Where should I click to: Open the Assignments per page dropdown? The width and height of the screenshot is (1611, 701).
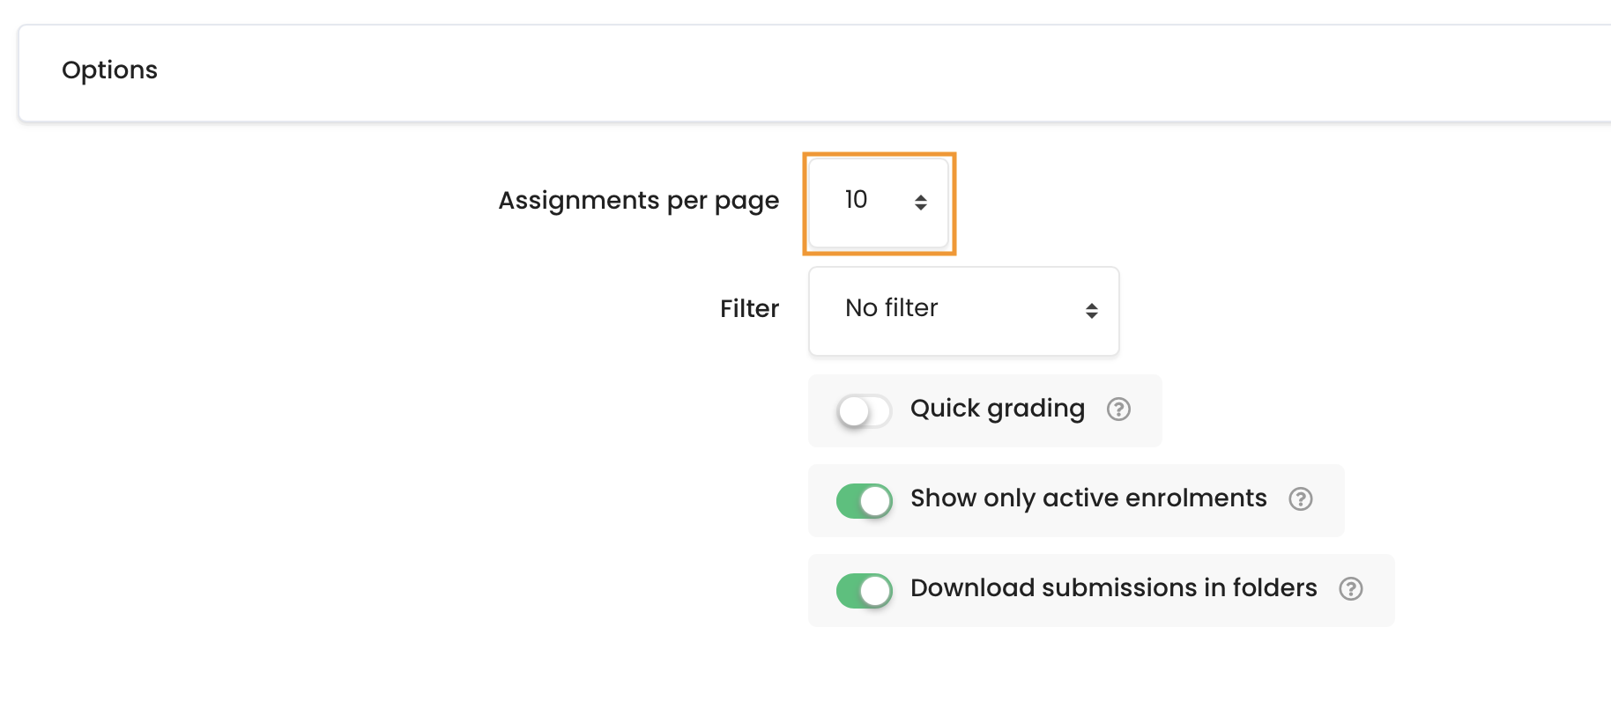coord(877,203)
